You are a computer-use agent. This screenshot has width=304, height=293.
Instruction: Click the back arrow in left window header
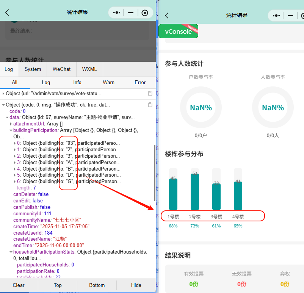(7, 13)
